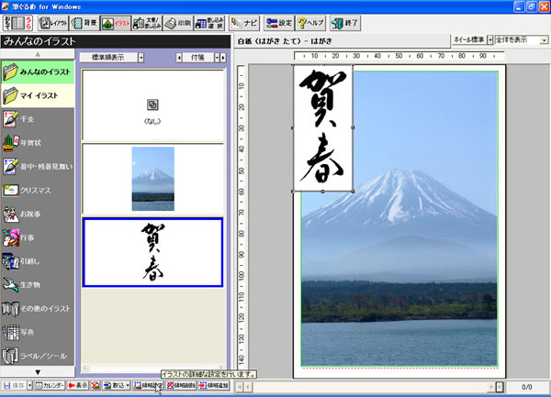Click the 印刷 (Print) toolbar button

point(178,23)
